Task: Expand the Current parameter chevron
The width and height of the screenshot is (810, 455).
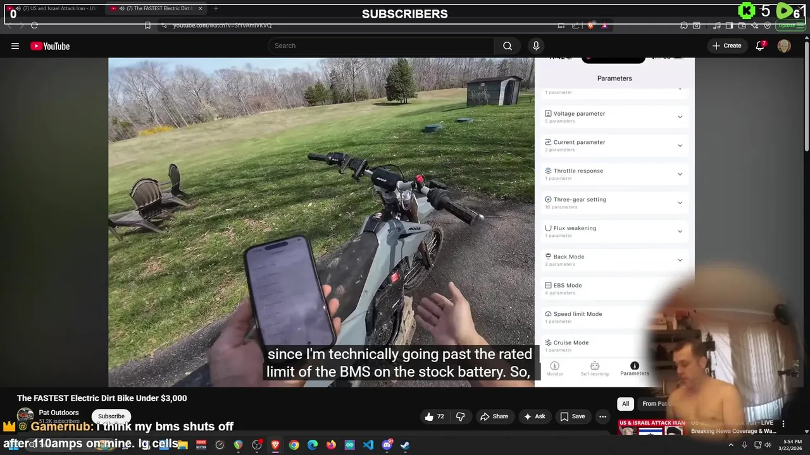Action: pos(680,145)
